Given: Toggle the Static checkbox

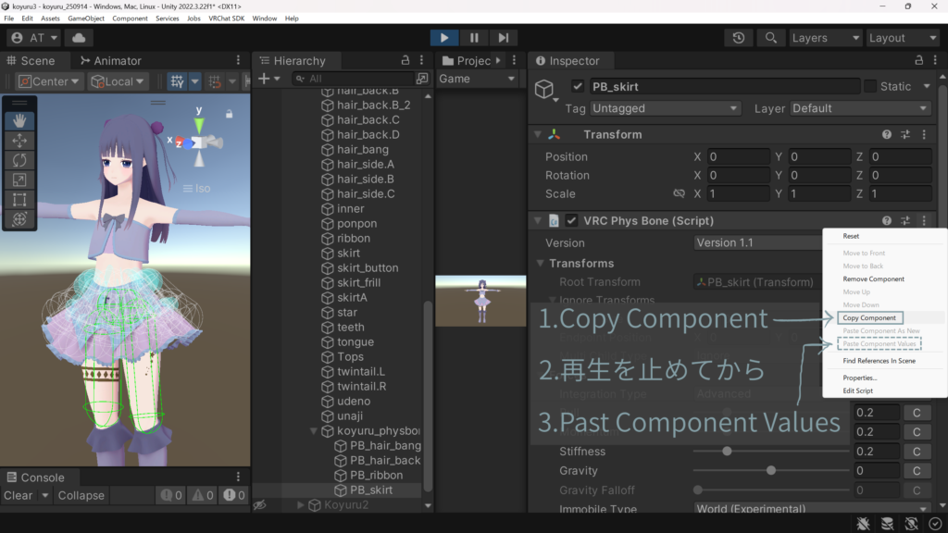Looking at the screenshot, I should point(870,86).
